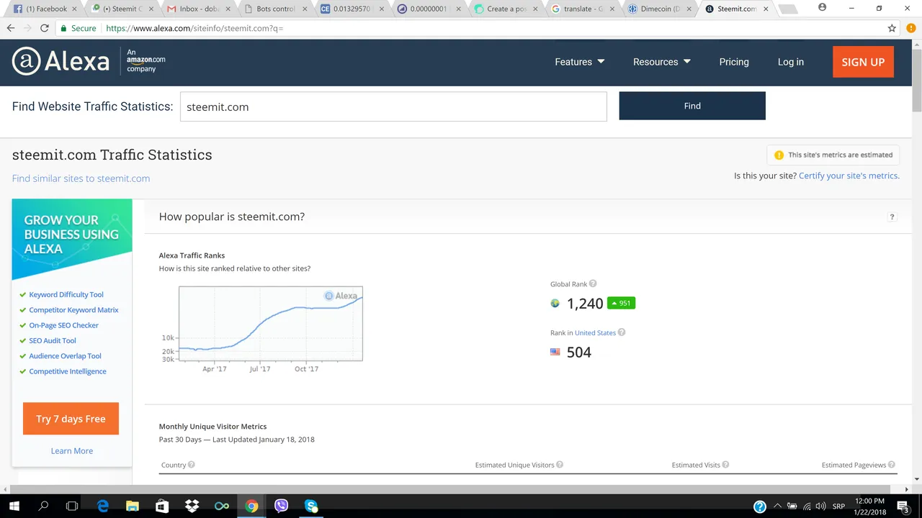Image resolution: width=922 pixels, height=518 pixels.
Task: Click the orange SIGN UP button
Action: point(863,62)
